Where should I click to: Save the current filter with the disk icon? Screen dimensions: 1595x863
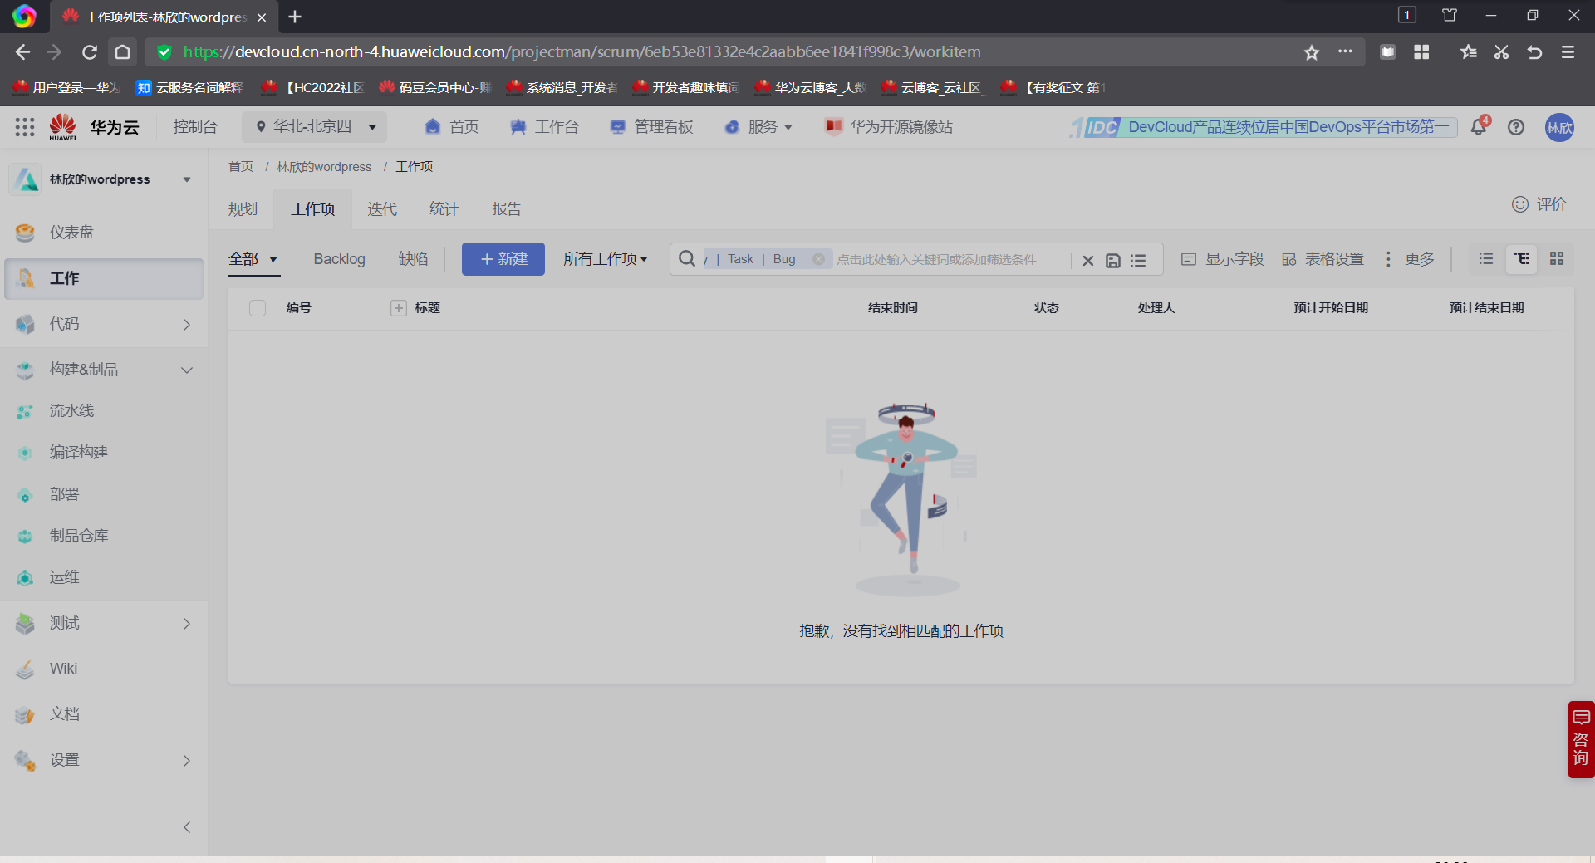(1113, 261)
